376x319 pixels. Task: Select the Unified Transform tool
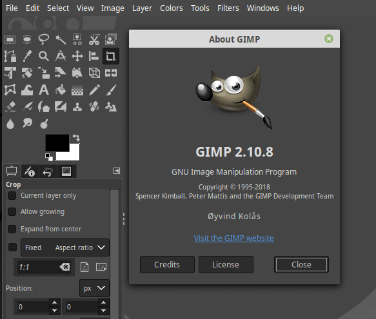click(10, 73)
